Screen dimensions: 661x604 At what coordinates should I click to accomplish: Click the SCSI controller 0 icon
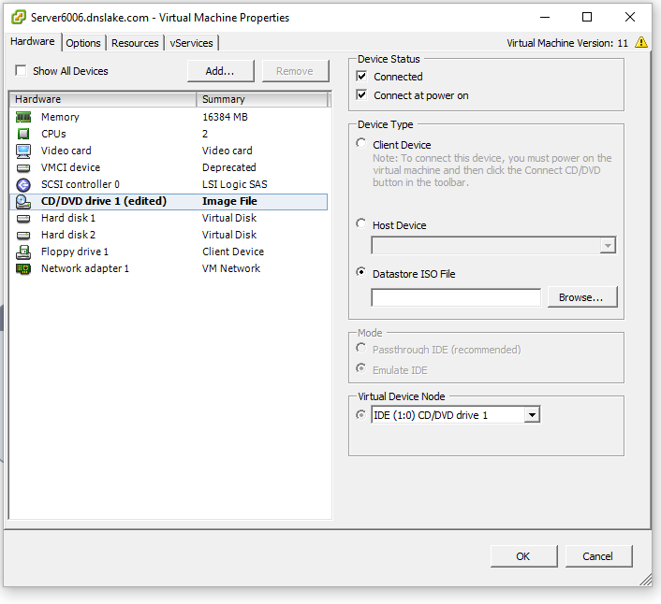(x=23, y=184)
